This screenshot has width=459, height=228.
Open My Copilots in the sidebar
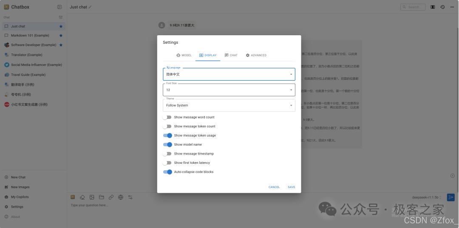34,197
